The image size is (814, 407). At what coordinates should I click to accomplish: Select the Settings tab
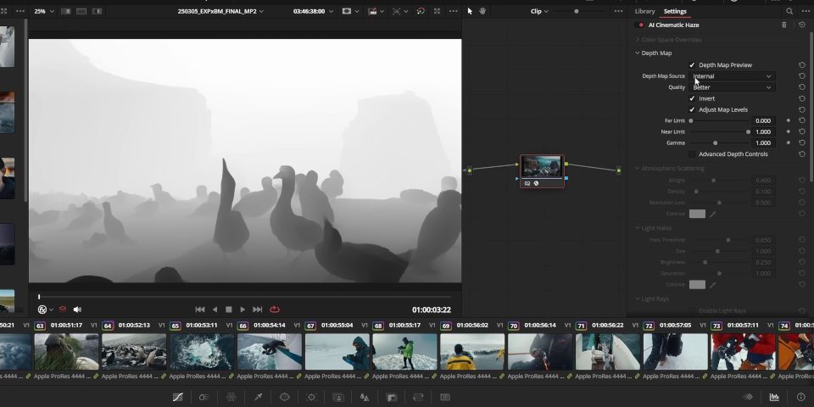(675, 11)
